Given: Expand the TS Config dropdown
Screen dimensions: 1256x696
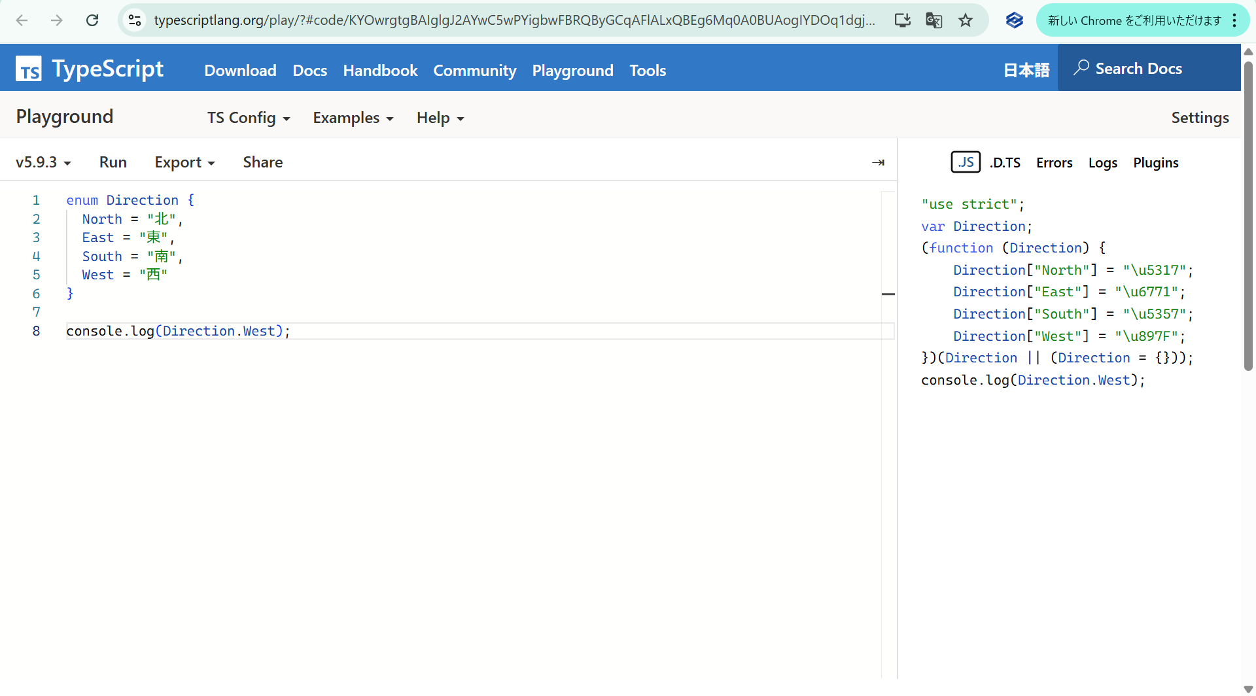Looking at the screenshot, I should coord(249,118).
